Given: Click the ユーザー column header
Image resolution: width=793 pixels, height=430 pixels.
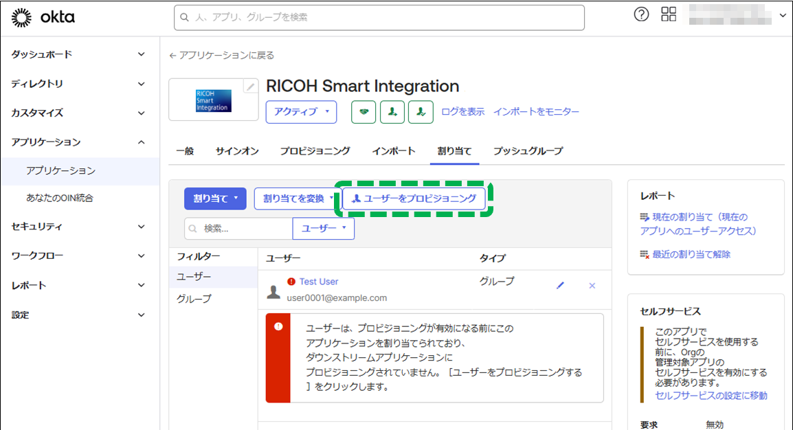Looking at the screenshot, I should pyautogui.click(x=283, y=258).
